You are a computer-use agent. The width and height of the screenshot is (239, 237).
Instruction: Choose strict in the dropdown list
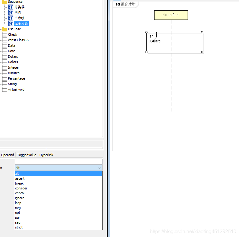[x=58, y=227]
